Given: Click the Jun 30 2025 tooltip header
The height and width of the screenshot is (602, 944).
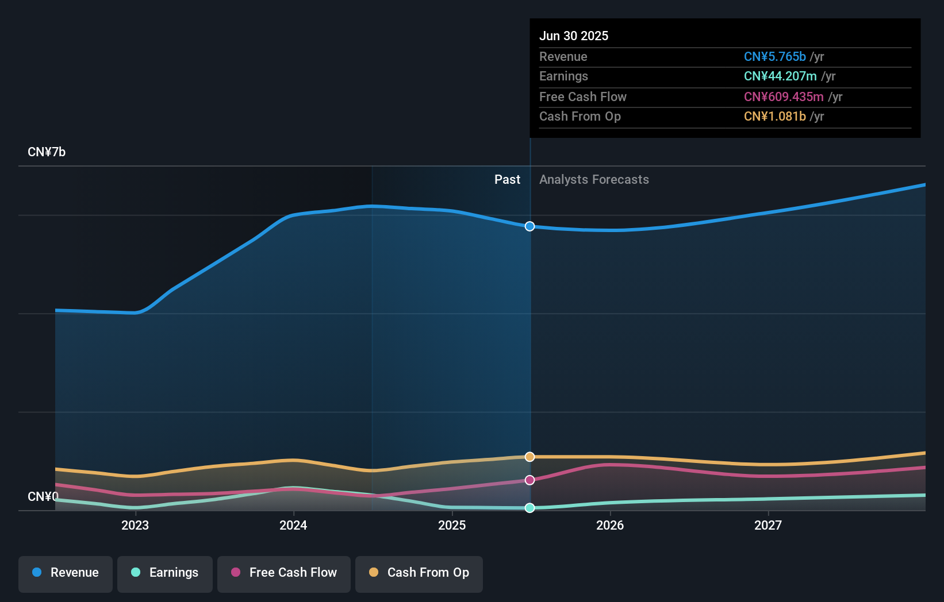Looking at the screenshot, I should point(574,36).
